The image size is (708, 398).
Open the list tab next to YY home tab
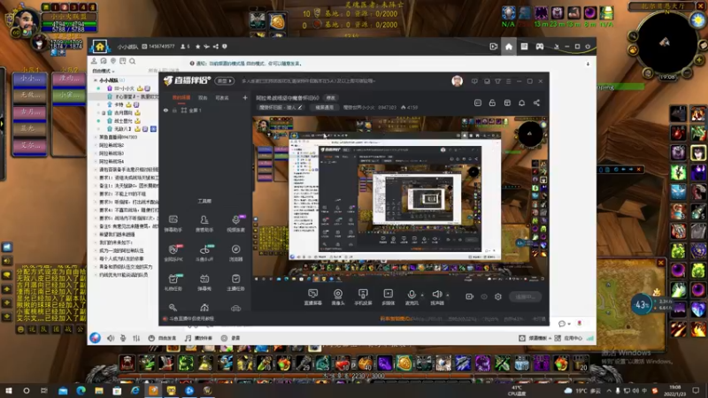pos(524,47)
